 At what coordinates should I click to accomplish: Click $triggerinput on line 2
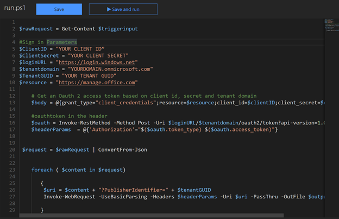click(118, 29)
